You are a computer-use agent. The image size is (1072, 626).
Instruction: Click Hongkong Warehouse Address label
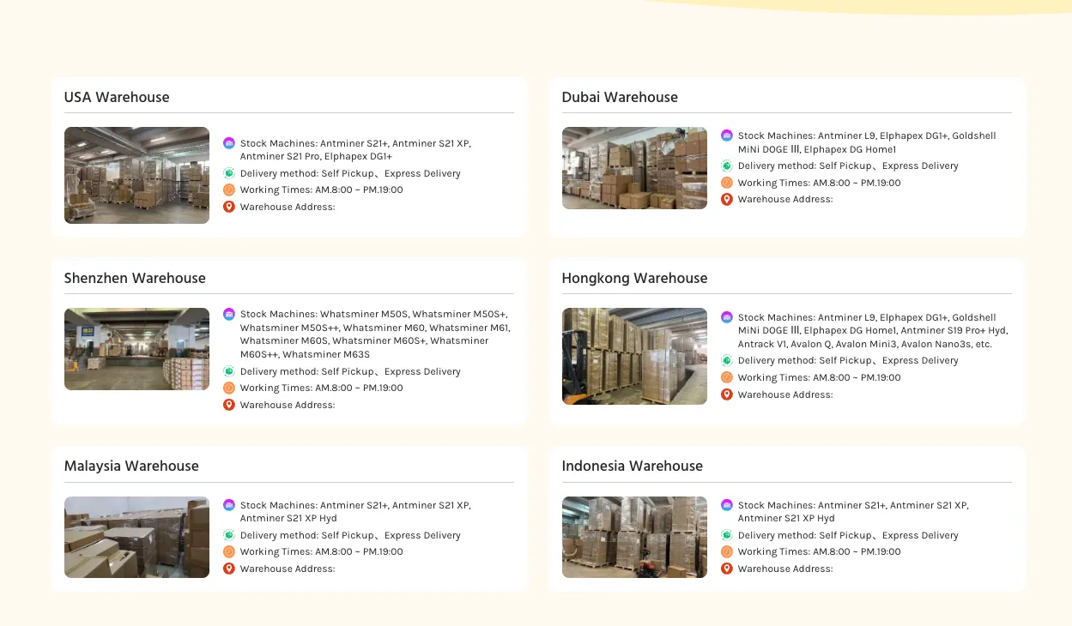(785, 394)
